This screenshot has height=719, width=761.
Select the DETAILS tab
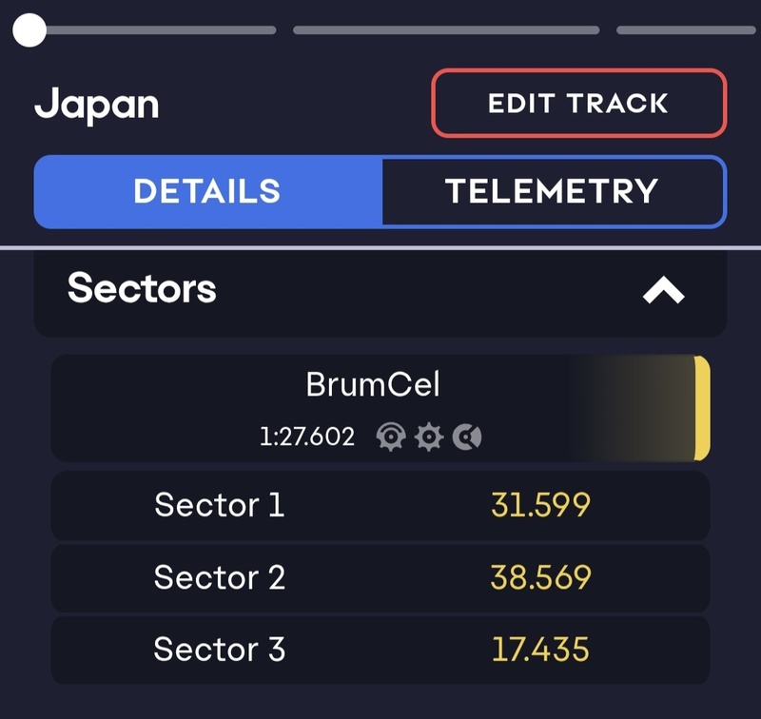(207, 191)
